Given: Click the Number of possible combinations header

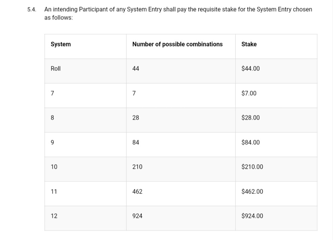Looking at the screenshot, I should [x=181, y=46].
